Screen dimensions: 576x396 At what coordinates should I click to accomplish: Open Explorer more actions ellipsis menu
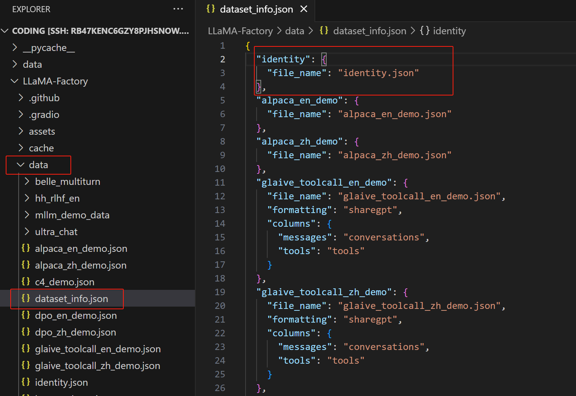(x=178, y=9)
